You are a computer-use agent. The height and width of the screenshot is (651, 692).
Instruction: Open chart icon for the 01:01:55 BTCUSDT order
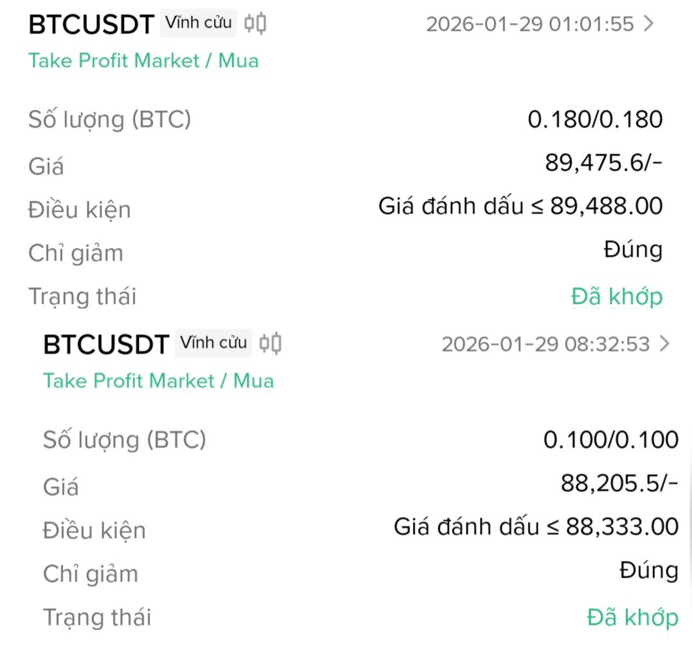(x=255, y=23)
